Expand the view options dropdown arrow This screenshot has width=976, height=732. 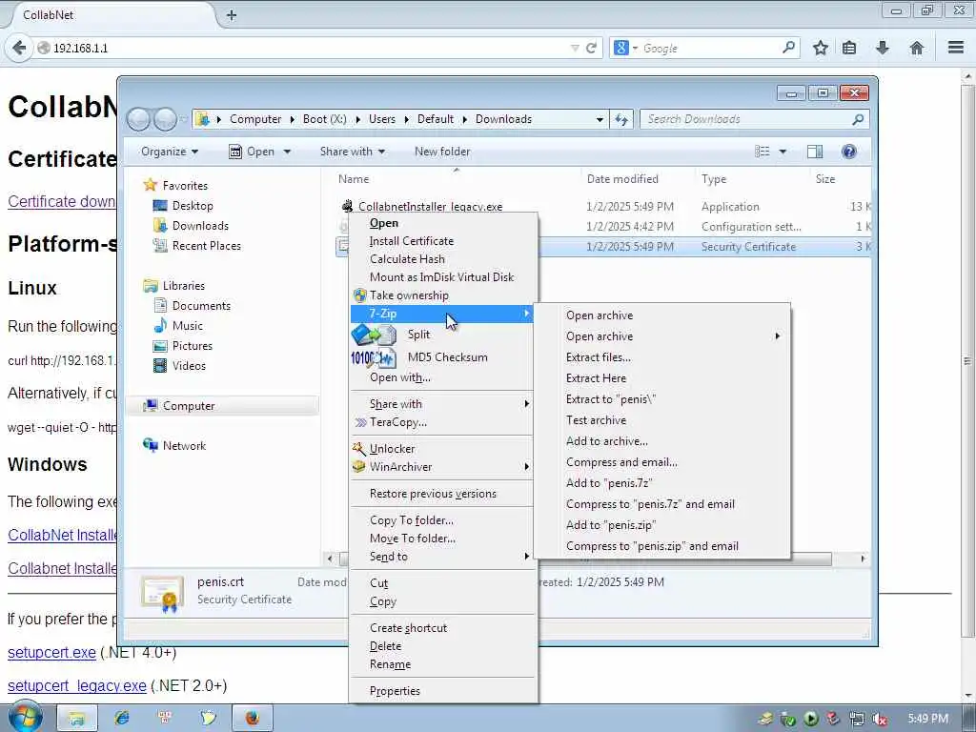click(783, 152)
